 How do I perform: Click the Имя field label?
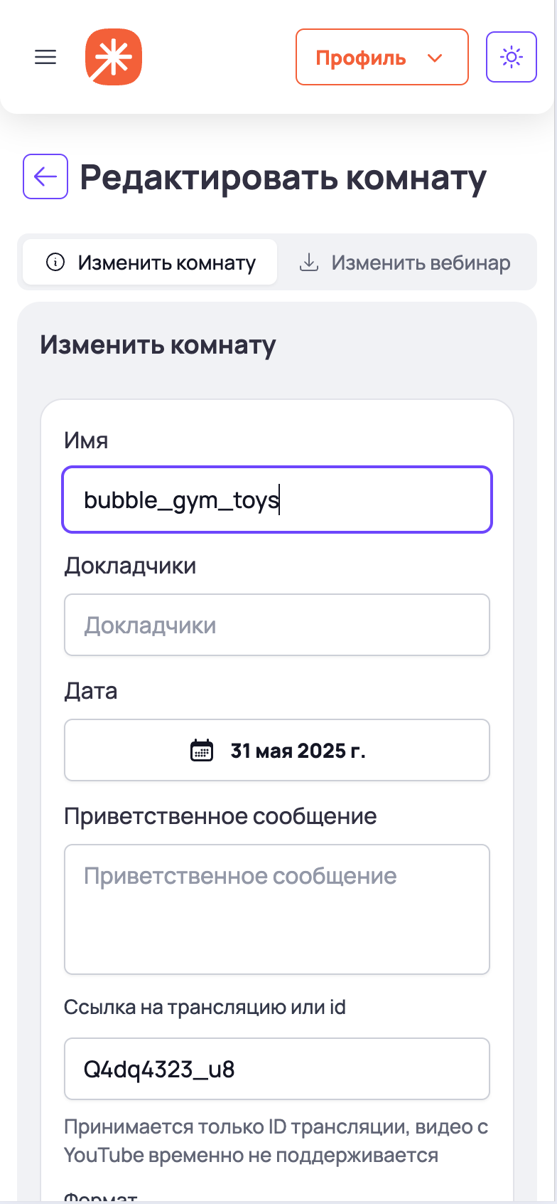[x=86, y=440]
